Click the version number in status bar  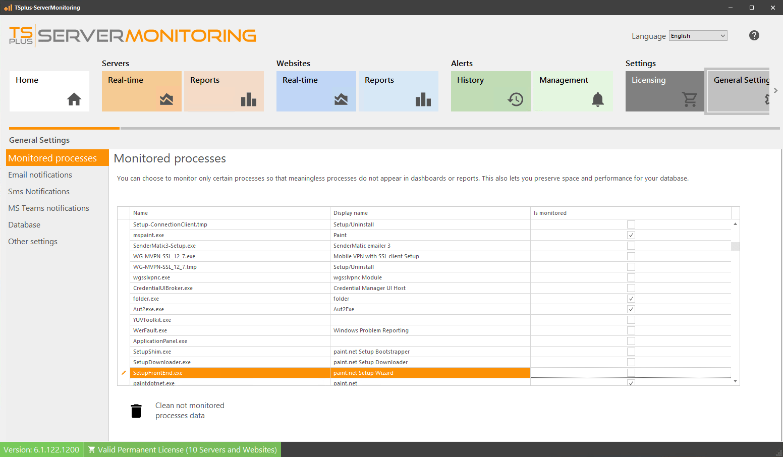click(41, 449)
